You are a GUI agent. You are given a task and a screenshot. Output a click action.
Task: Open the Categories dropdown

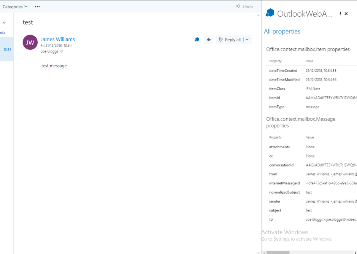15,6
